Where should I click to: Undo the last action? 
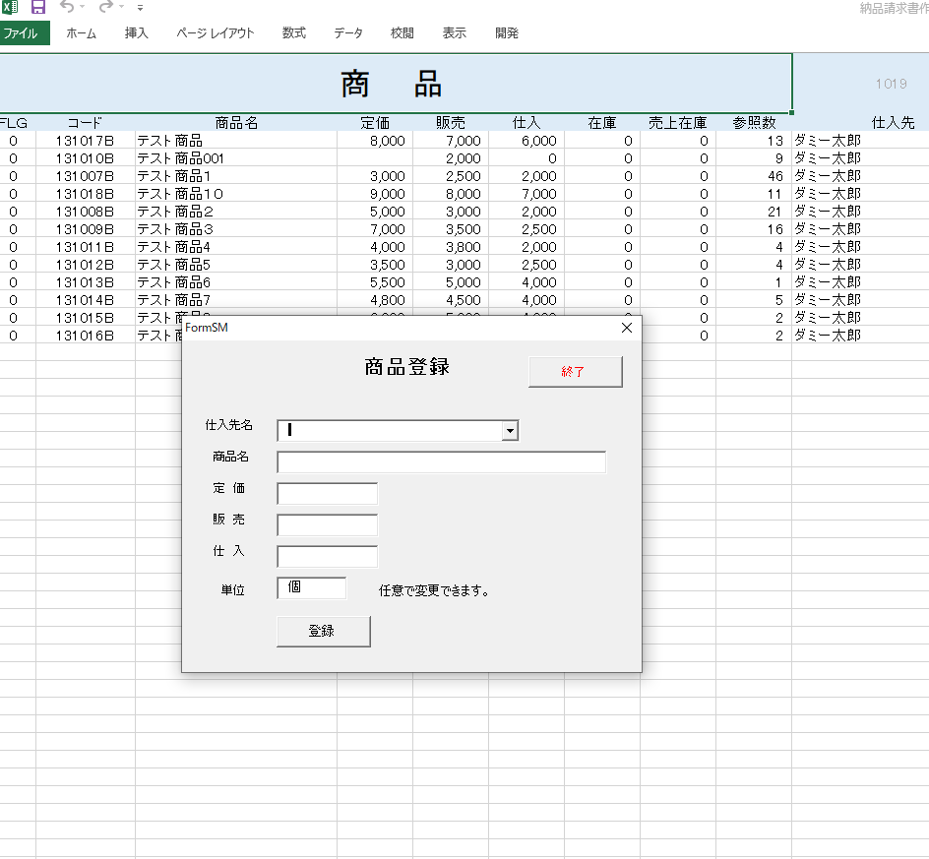coord(67,7)
